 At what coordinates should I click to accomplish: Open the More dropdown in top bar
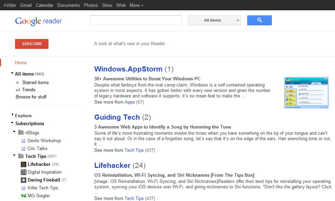pyautogui.click(x=136, y=5)
